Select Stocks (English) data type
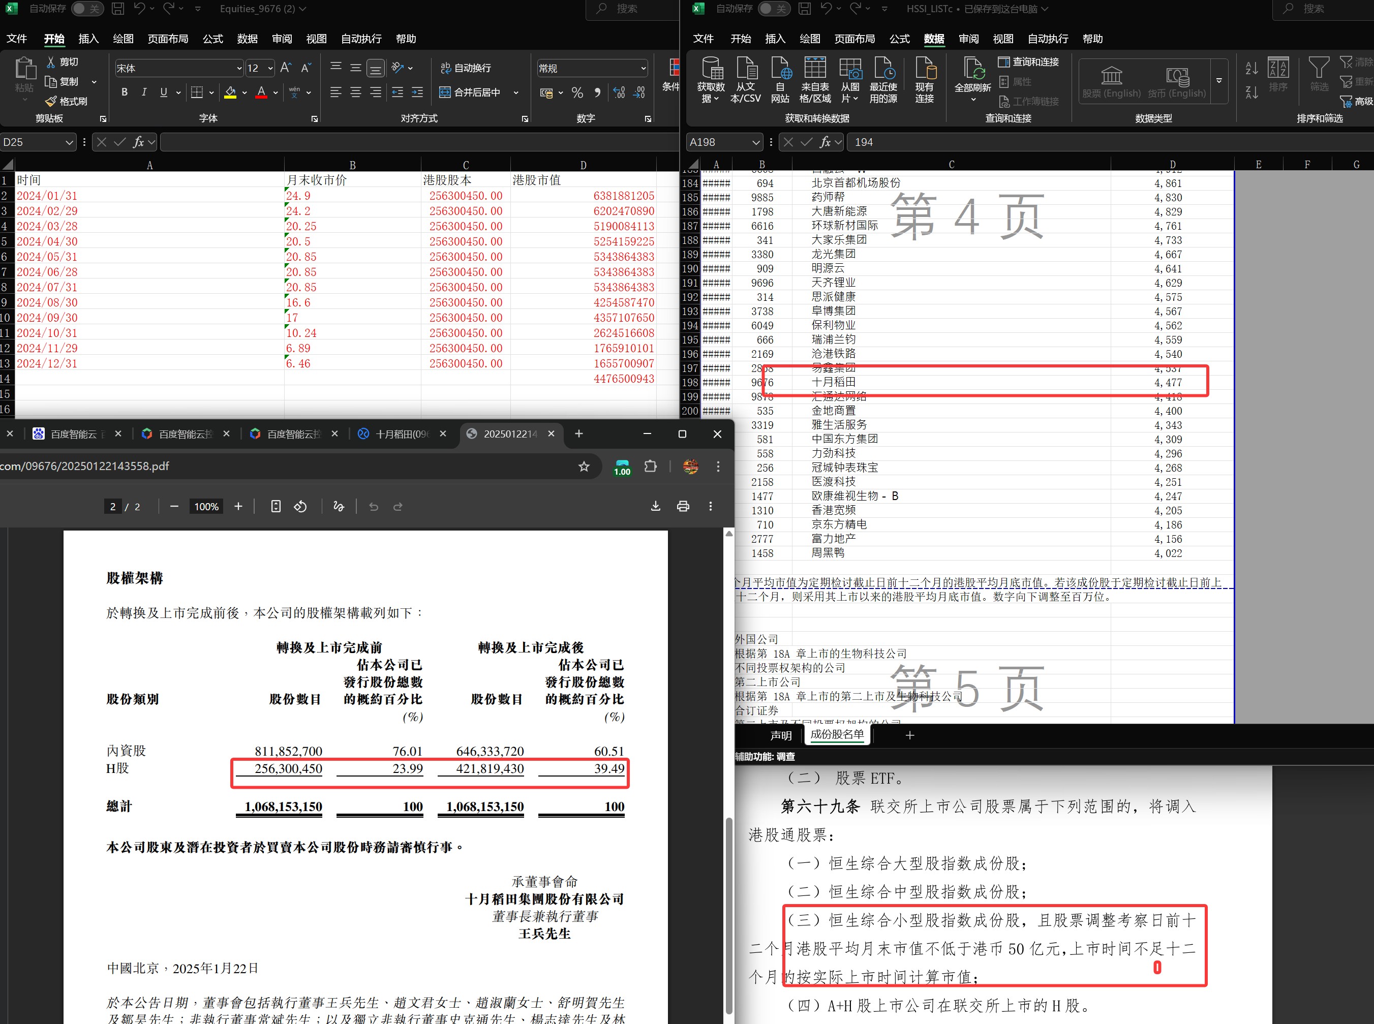The image size is (1374, 1024). click(1111, 82)
